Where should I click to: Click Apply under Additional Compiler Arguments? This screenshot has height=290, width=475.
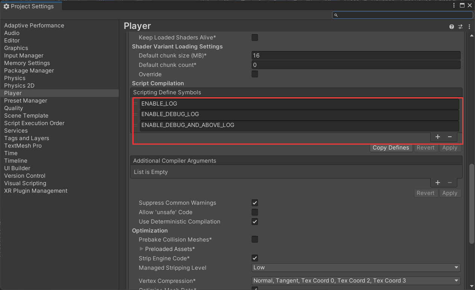(449, 193)
